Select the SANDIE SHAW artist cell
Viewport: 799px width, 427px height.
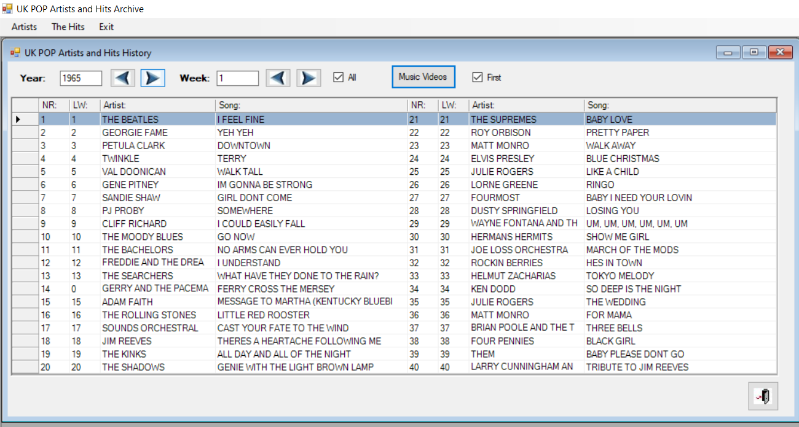tap(158, 198)
